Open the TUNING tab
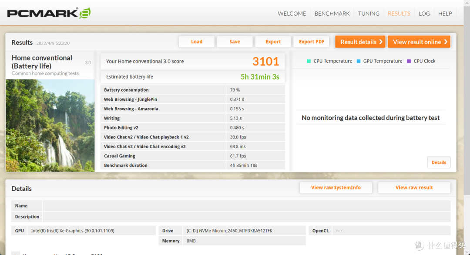470x255 pixels. pos(369,13)
